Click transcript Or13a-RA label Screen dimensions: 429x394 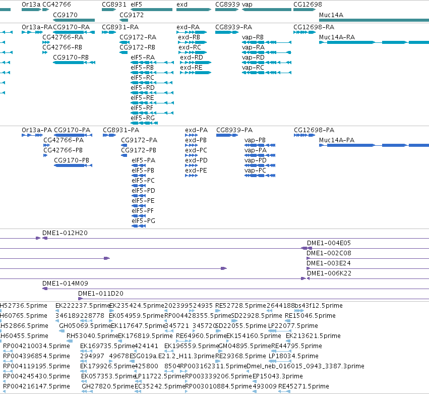coord(37,27)
